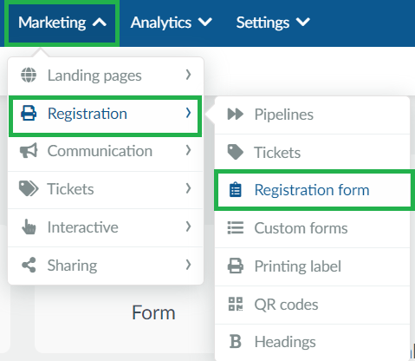Select Registration form menu entry

pos(312,190)
